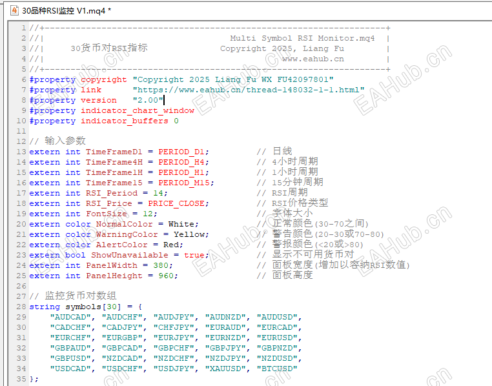Viewport: 492px width, 386px height.
Task: Click the "USDJPY" symbol string
Action: tap(174, 369)
